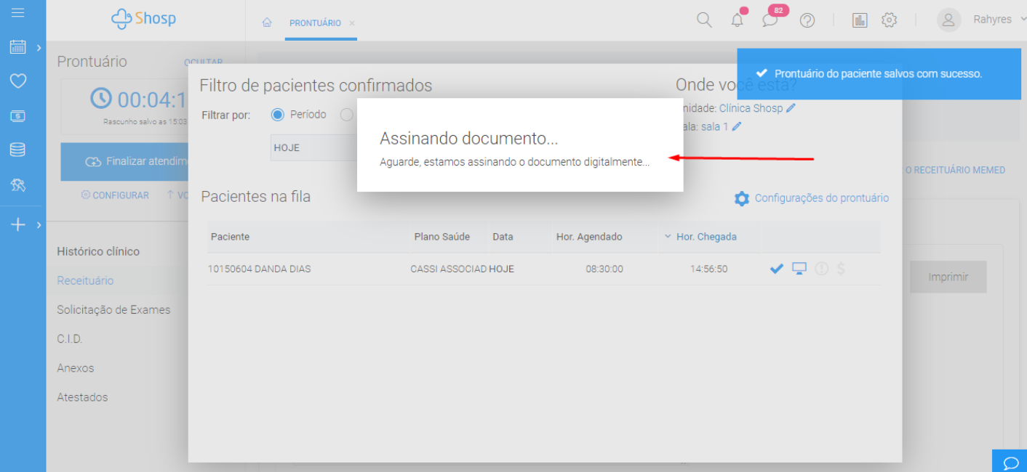The height and width of the screenshot is (472, 1027).
Task: Click the database stack sidebar icon
Action: tap(17, 150)
